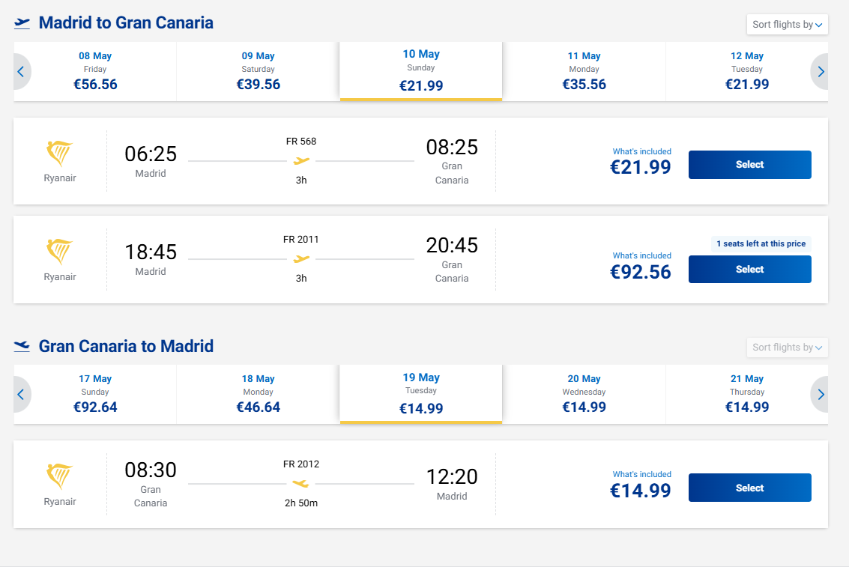
Task: Click the departing plane icon beside Madrid to Gran Canaria
Action: tap(22, 22)
